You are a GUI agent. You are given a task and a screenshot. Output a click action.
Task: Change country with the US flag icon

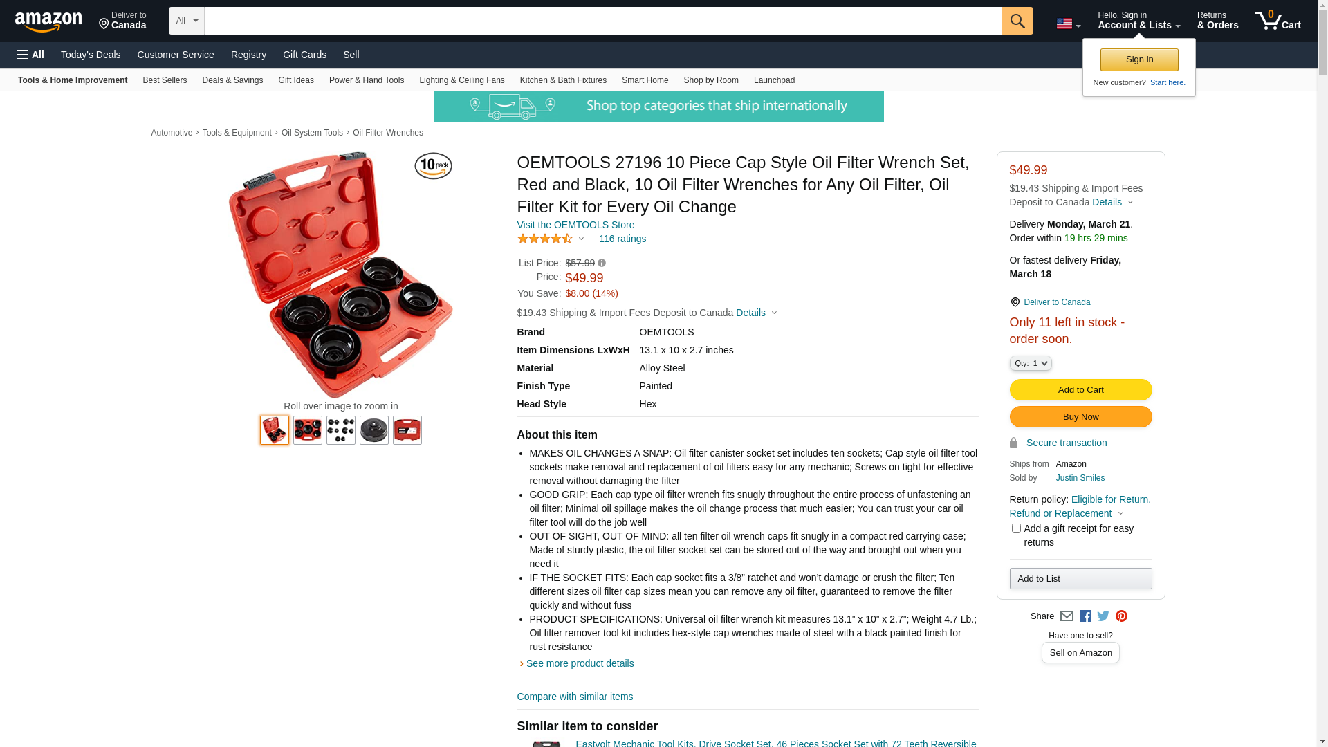pyautogui.click(x=1068, y=24)
